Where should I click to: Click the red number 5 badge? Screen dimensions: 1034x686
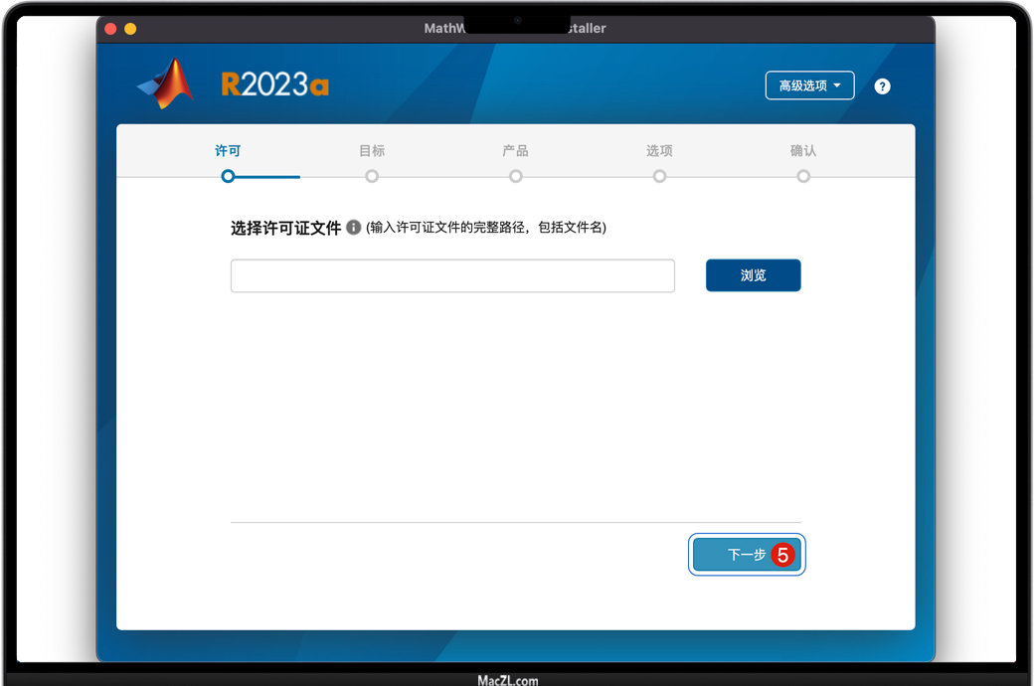coord(782,556)
